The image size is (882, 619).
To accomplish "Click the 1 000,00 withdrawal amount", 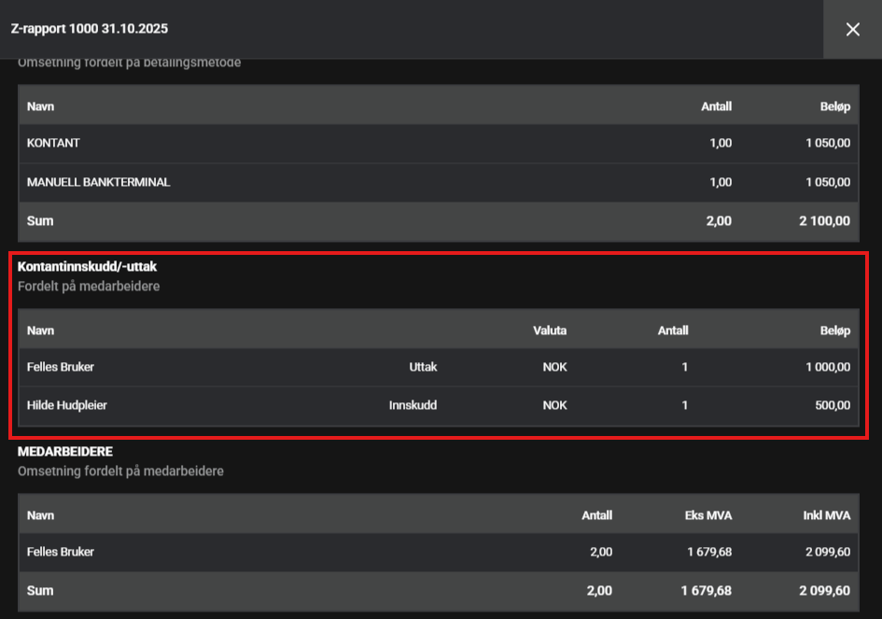I will 828,367.
